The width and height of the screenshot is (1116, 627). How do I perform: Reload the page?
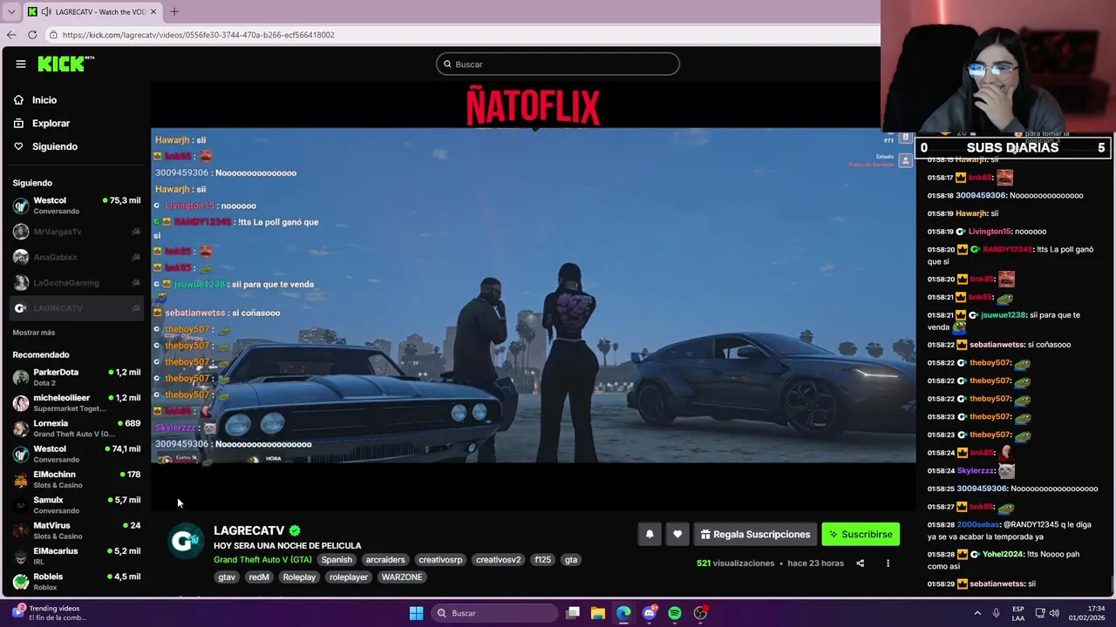tap(32, 35)
